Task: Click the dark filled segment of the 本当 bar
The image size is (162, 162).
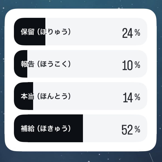Action: pyautogui.click(x=24, y=96)
